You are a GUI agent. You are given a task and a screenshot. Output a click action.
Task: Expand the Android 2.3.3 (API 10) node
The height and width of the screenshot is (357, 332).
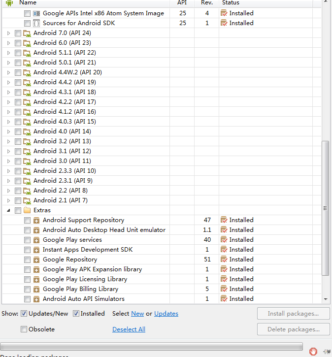tap(9, 171)
